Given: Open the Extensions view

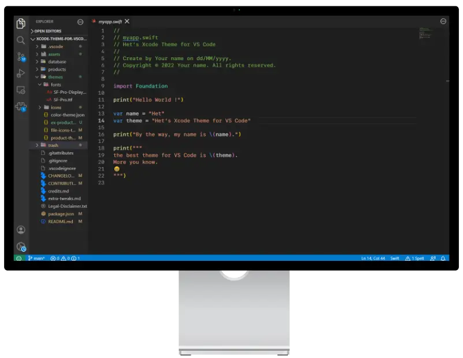Looking at the screenshot, I should [21, 106].
